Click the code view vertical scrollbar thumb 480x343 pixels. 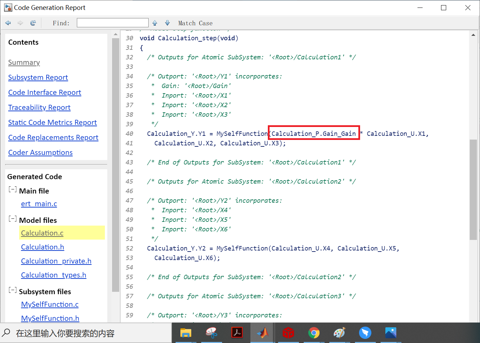(x=473, y=190)
